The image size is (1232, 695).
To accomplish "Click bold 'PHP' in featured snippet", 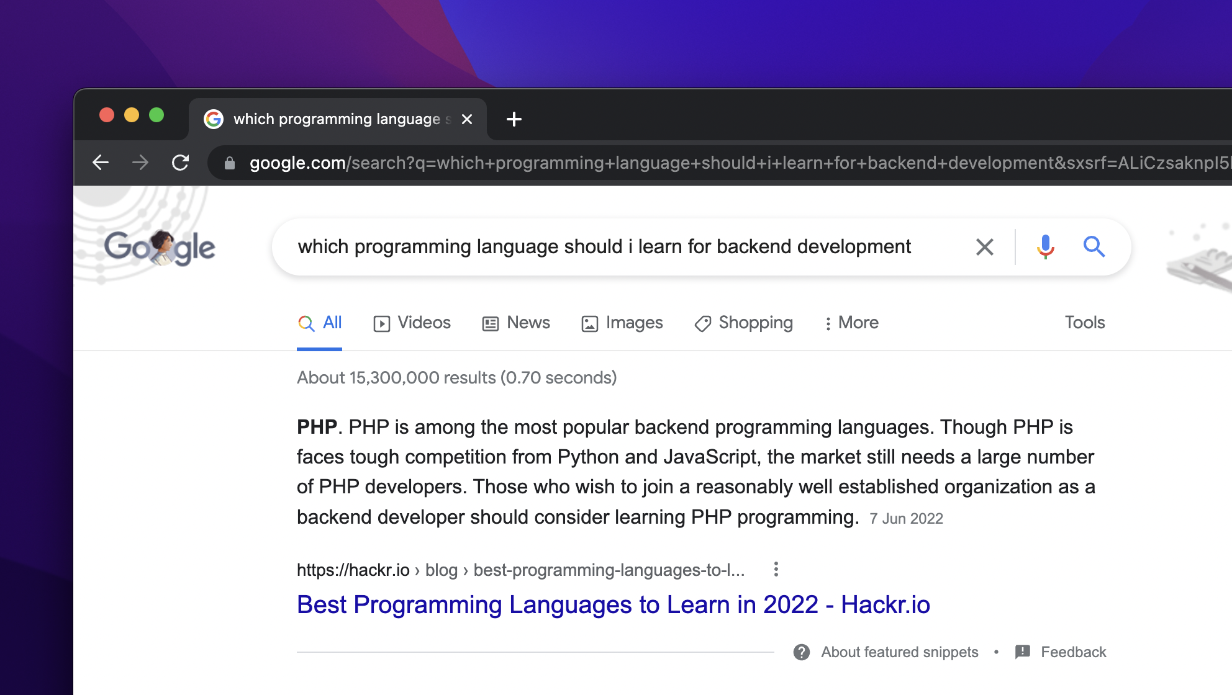I will pos(317,427).
